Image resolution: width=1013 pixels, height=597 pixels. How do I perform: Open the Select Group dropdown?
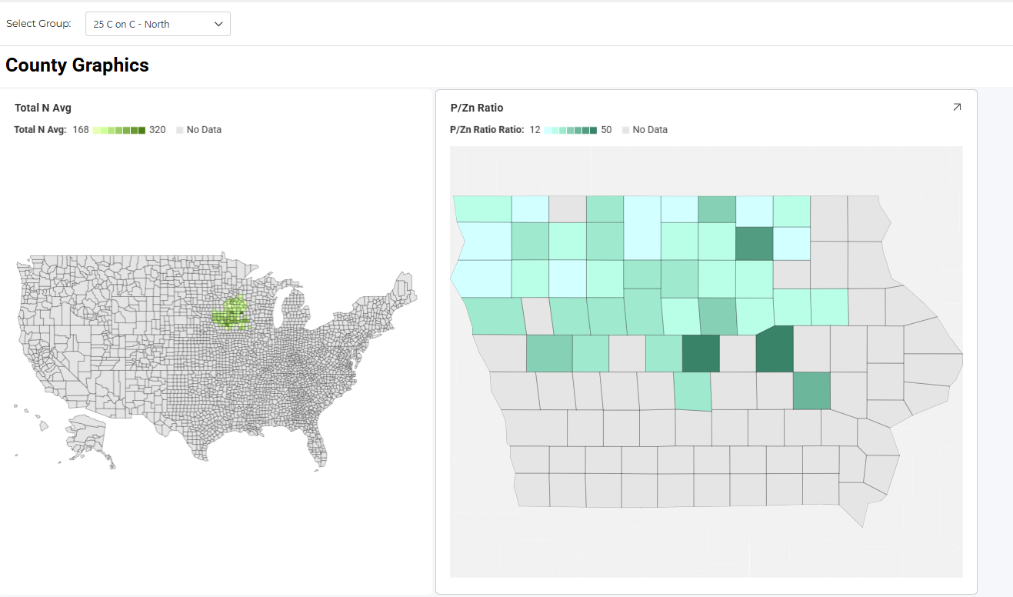[157, 24]
